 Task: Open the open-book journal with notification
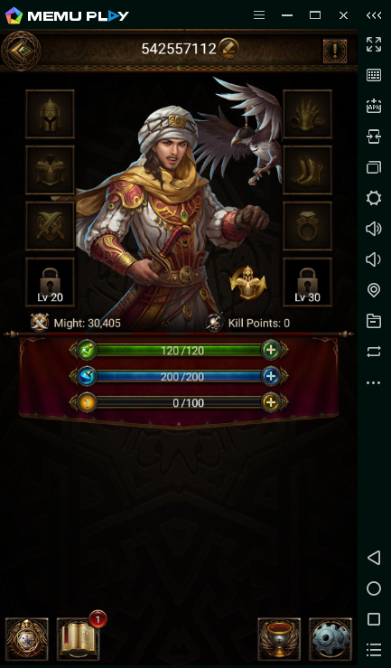click(79, 639)
